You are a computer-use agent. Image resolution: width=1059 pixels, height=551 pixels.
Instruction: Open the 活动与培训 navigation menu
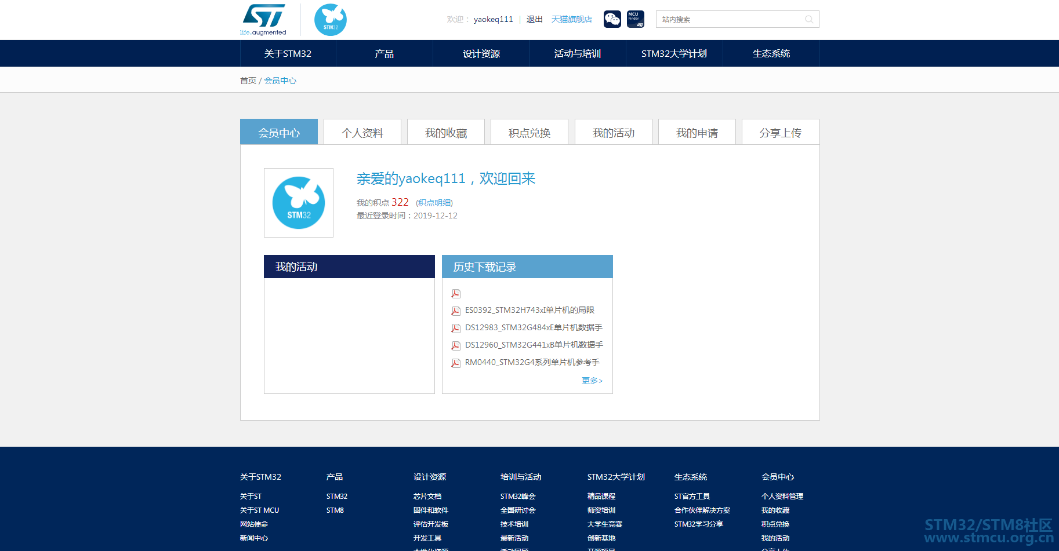click(x=578, y=53)
